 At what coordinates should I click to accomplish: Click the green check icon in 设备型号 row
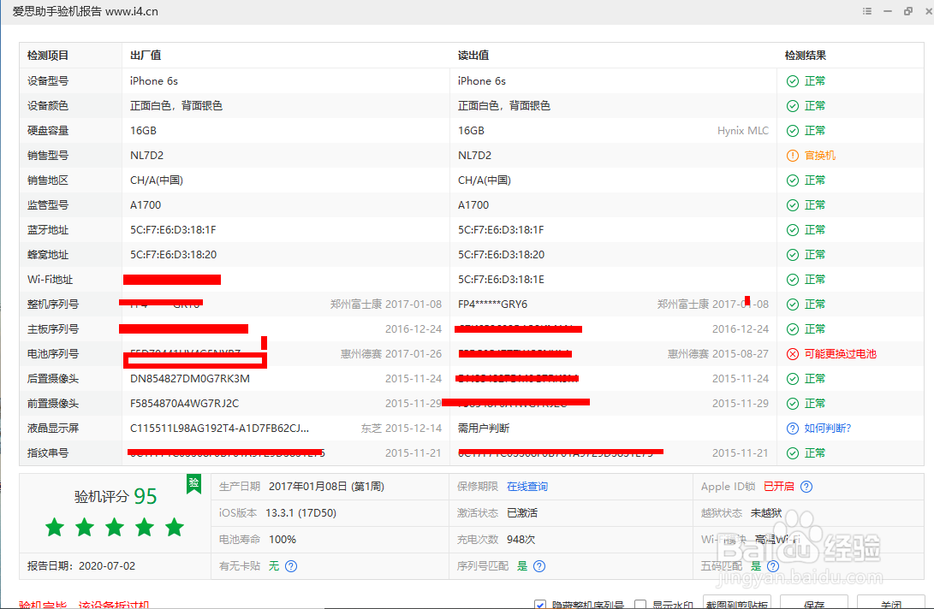coord(792,81)
